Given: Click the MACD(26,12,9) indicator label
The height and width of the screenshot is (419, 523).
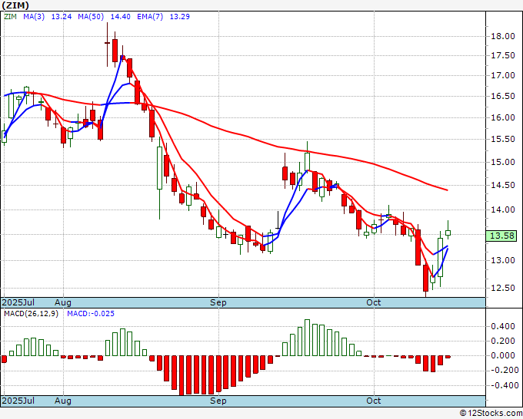Looking at the screenshot, I should coord(31,314).
